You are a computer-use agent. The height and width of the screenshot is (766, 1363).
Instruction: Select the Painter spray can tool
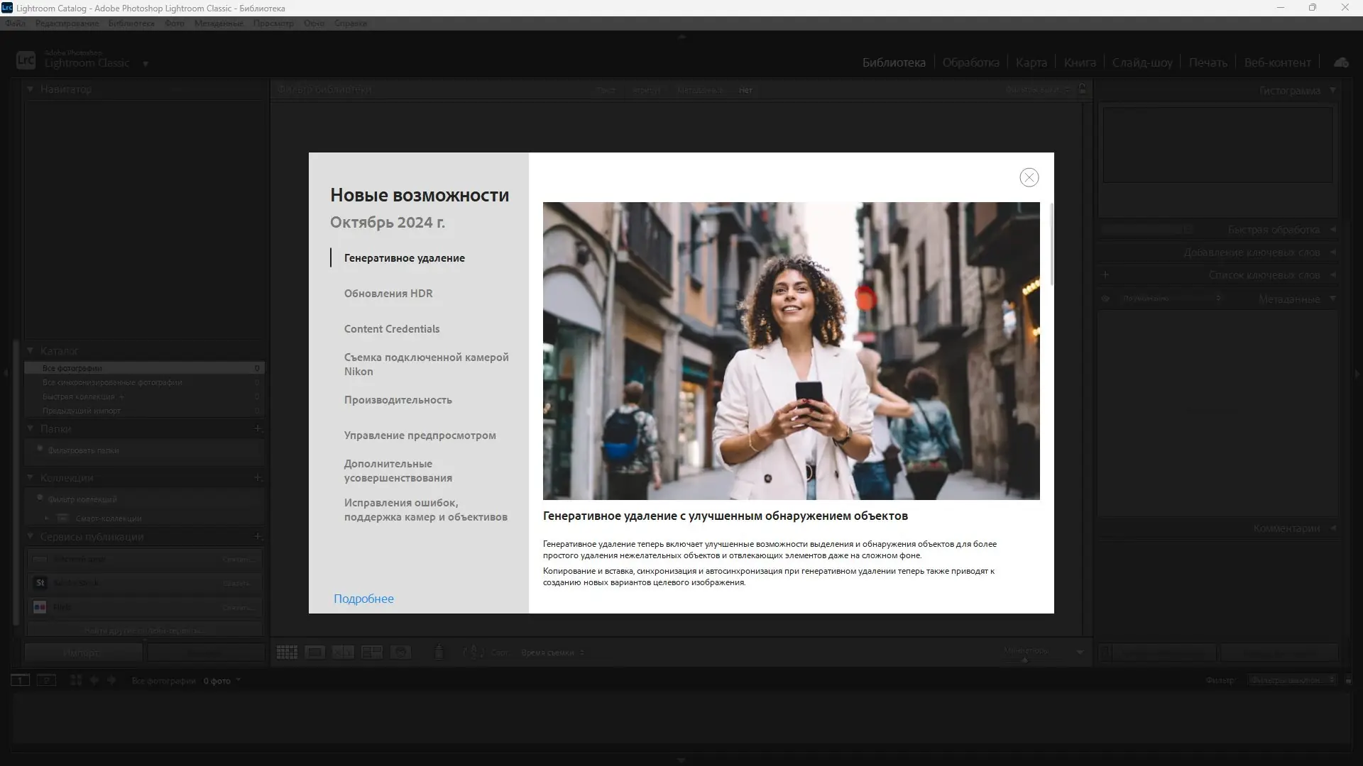pos(439,653)
